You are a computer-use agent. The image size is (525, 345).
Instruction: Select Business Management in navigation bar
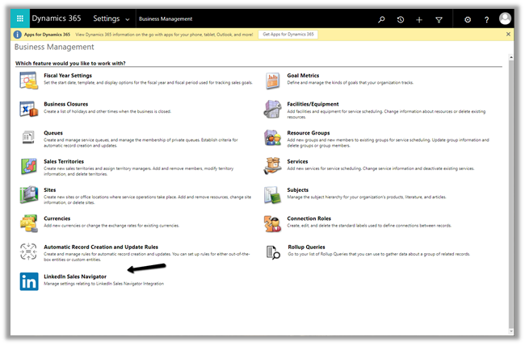pos(164,19)
